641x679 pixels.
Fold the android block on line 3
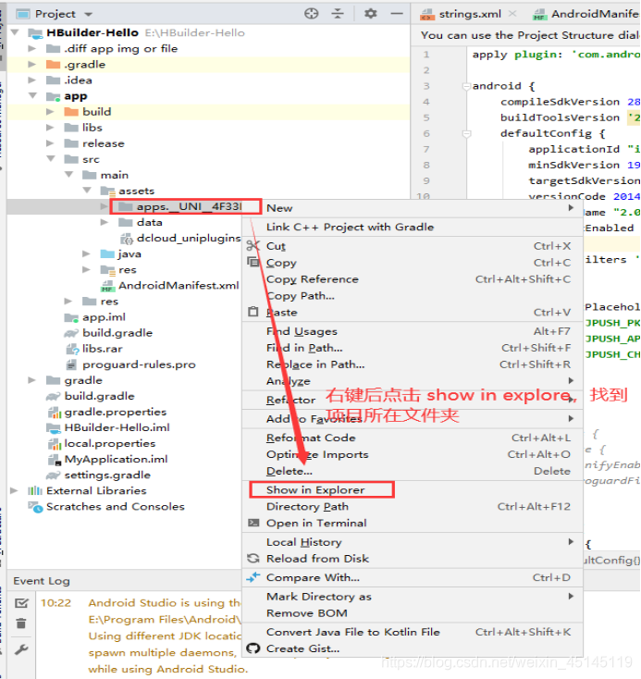coord(466,86)
